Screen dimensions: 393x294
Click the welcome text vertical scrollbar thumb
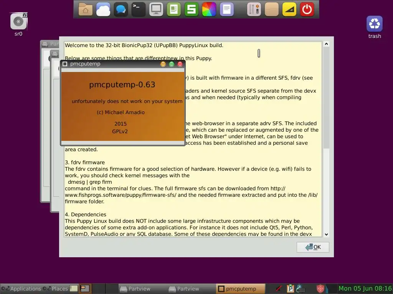(x=326, y=98)
